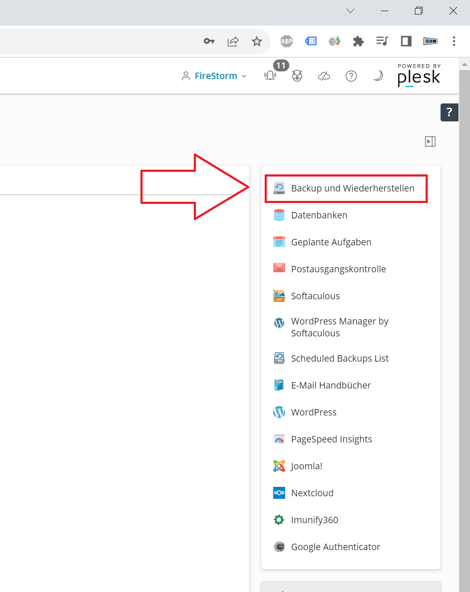Expand the FireStorm user account menu

point(214,76)
